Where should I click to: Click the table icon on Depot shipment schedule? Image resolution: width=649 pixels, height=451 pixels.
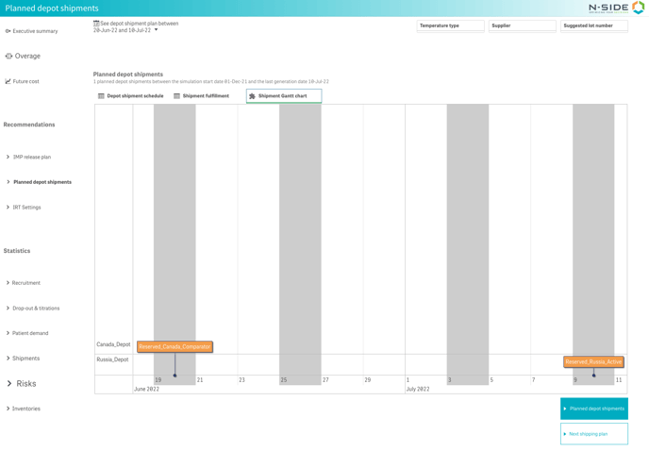[102, 96]
